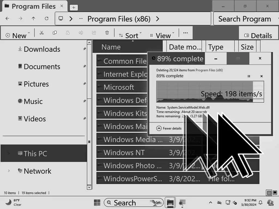
Task: Open the New dropdown menu
Action: click(x=17, y=35)
